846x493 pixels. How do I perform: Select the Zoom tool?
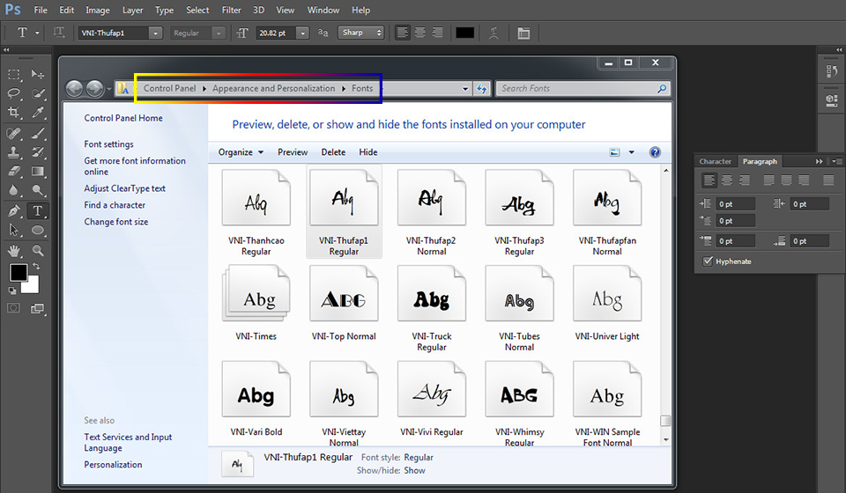[x=38, y=251]
